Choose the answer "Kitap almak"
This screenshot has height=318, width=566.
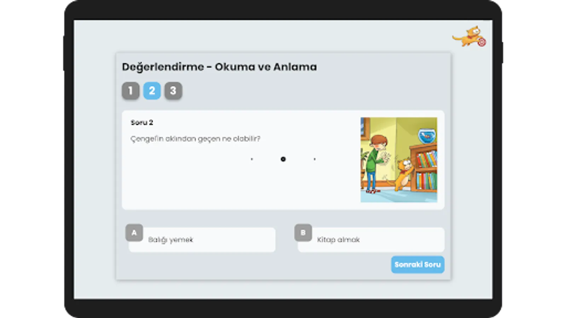[x=371, y=240]
